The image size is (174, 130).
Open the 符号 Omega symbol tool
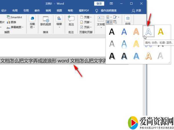tap(128, 19)
